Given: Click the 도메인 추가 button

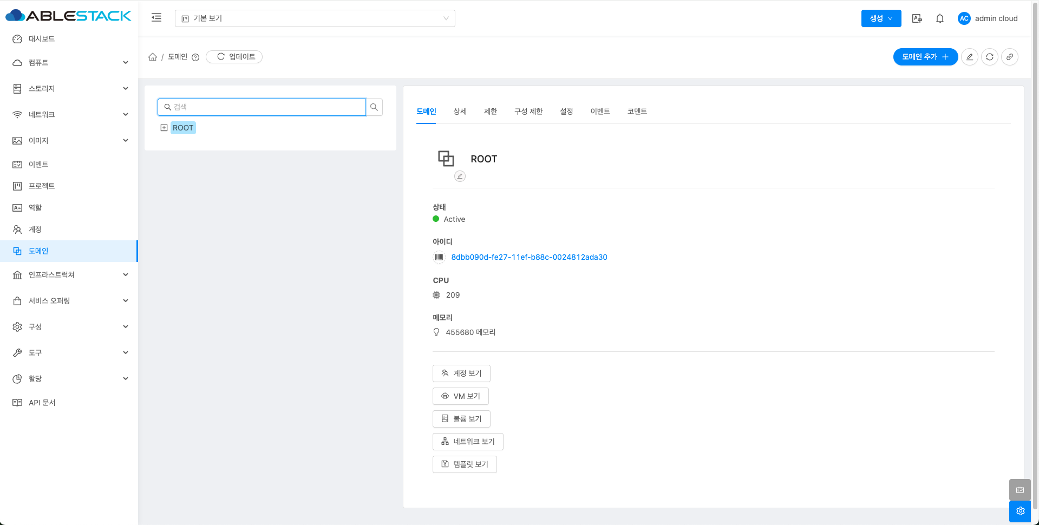Looking at the screenshot, I should pos(925,57).
